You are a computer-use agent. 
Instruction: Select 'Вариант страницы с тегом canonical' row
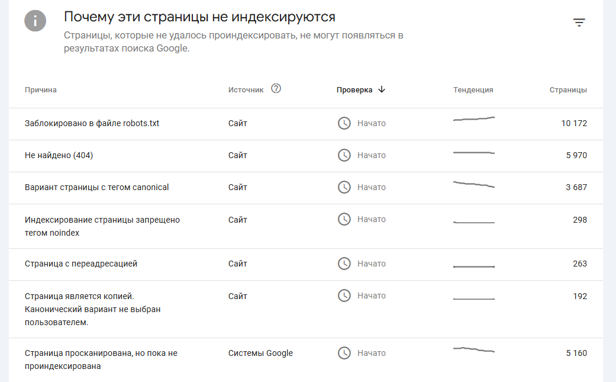coord(96,188)
